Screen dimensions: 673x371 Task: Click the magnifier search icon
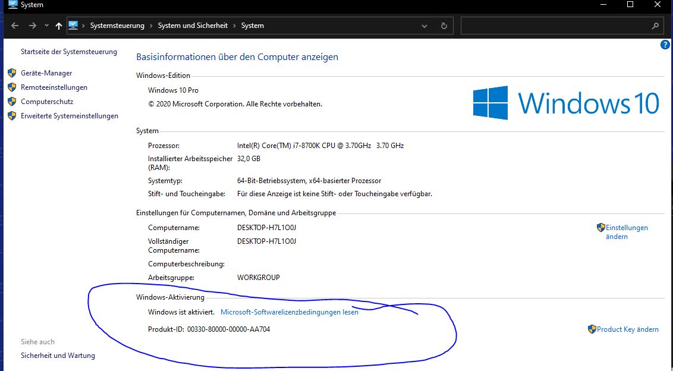coord(655,26)
